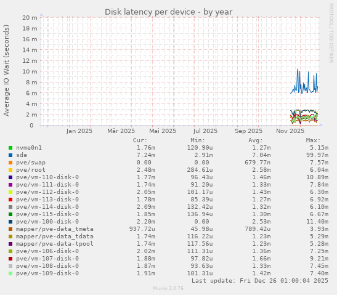The width and height of the screenshot is (337, 295).
Task: Click the Cur: column header
Action: (x=140, y=140)
